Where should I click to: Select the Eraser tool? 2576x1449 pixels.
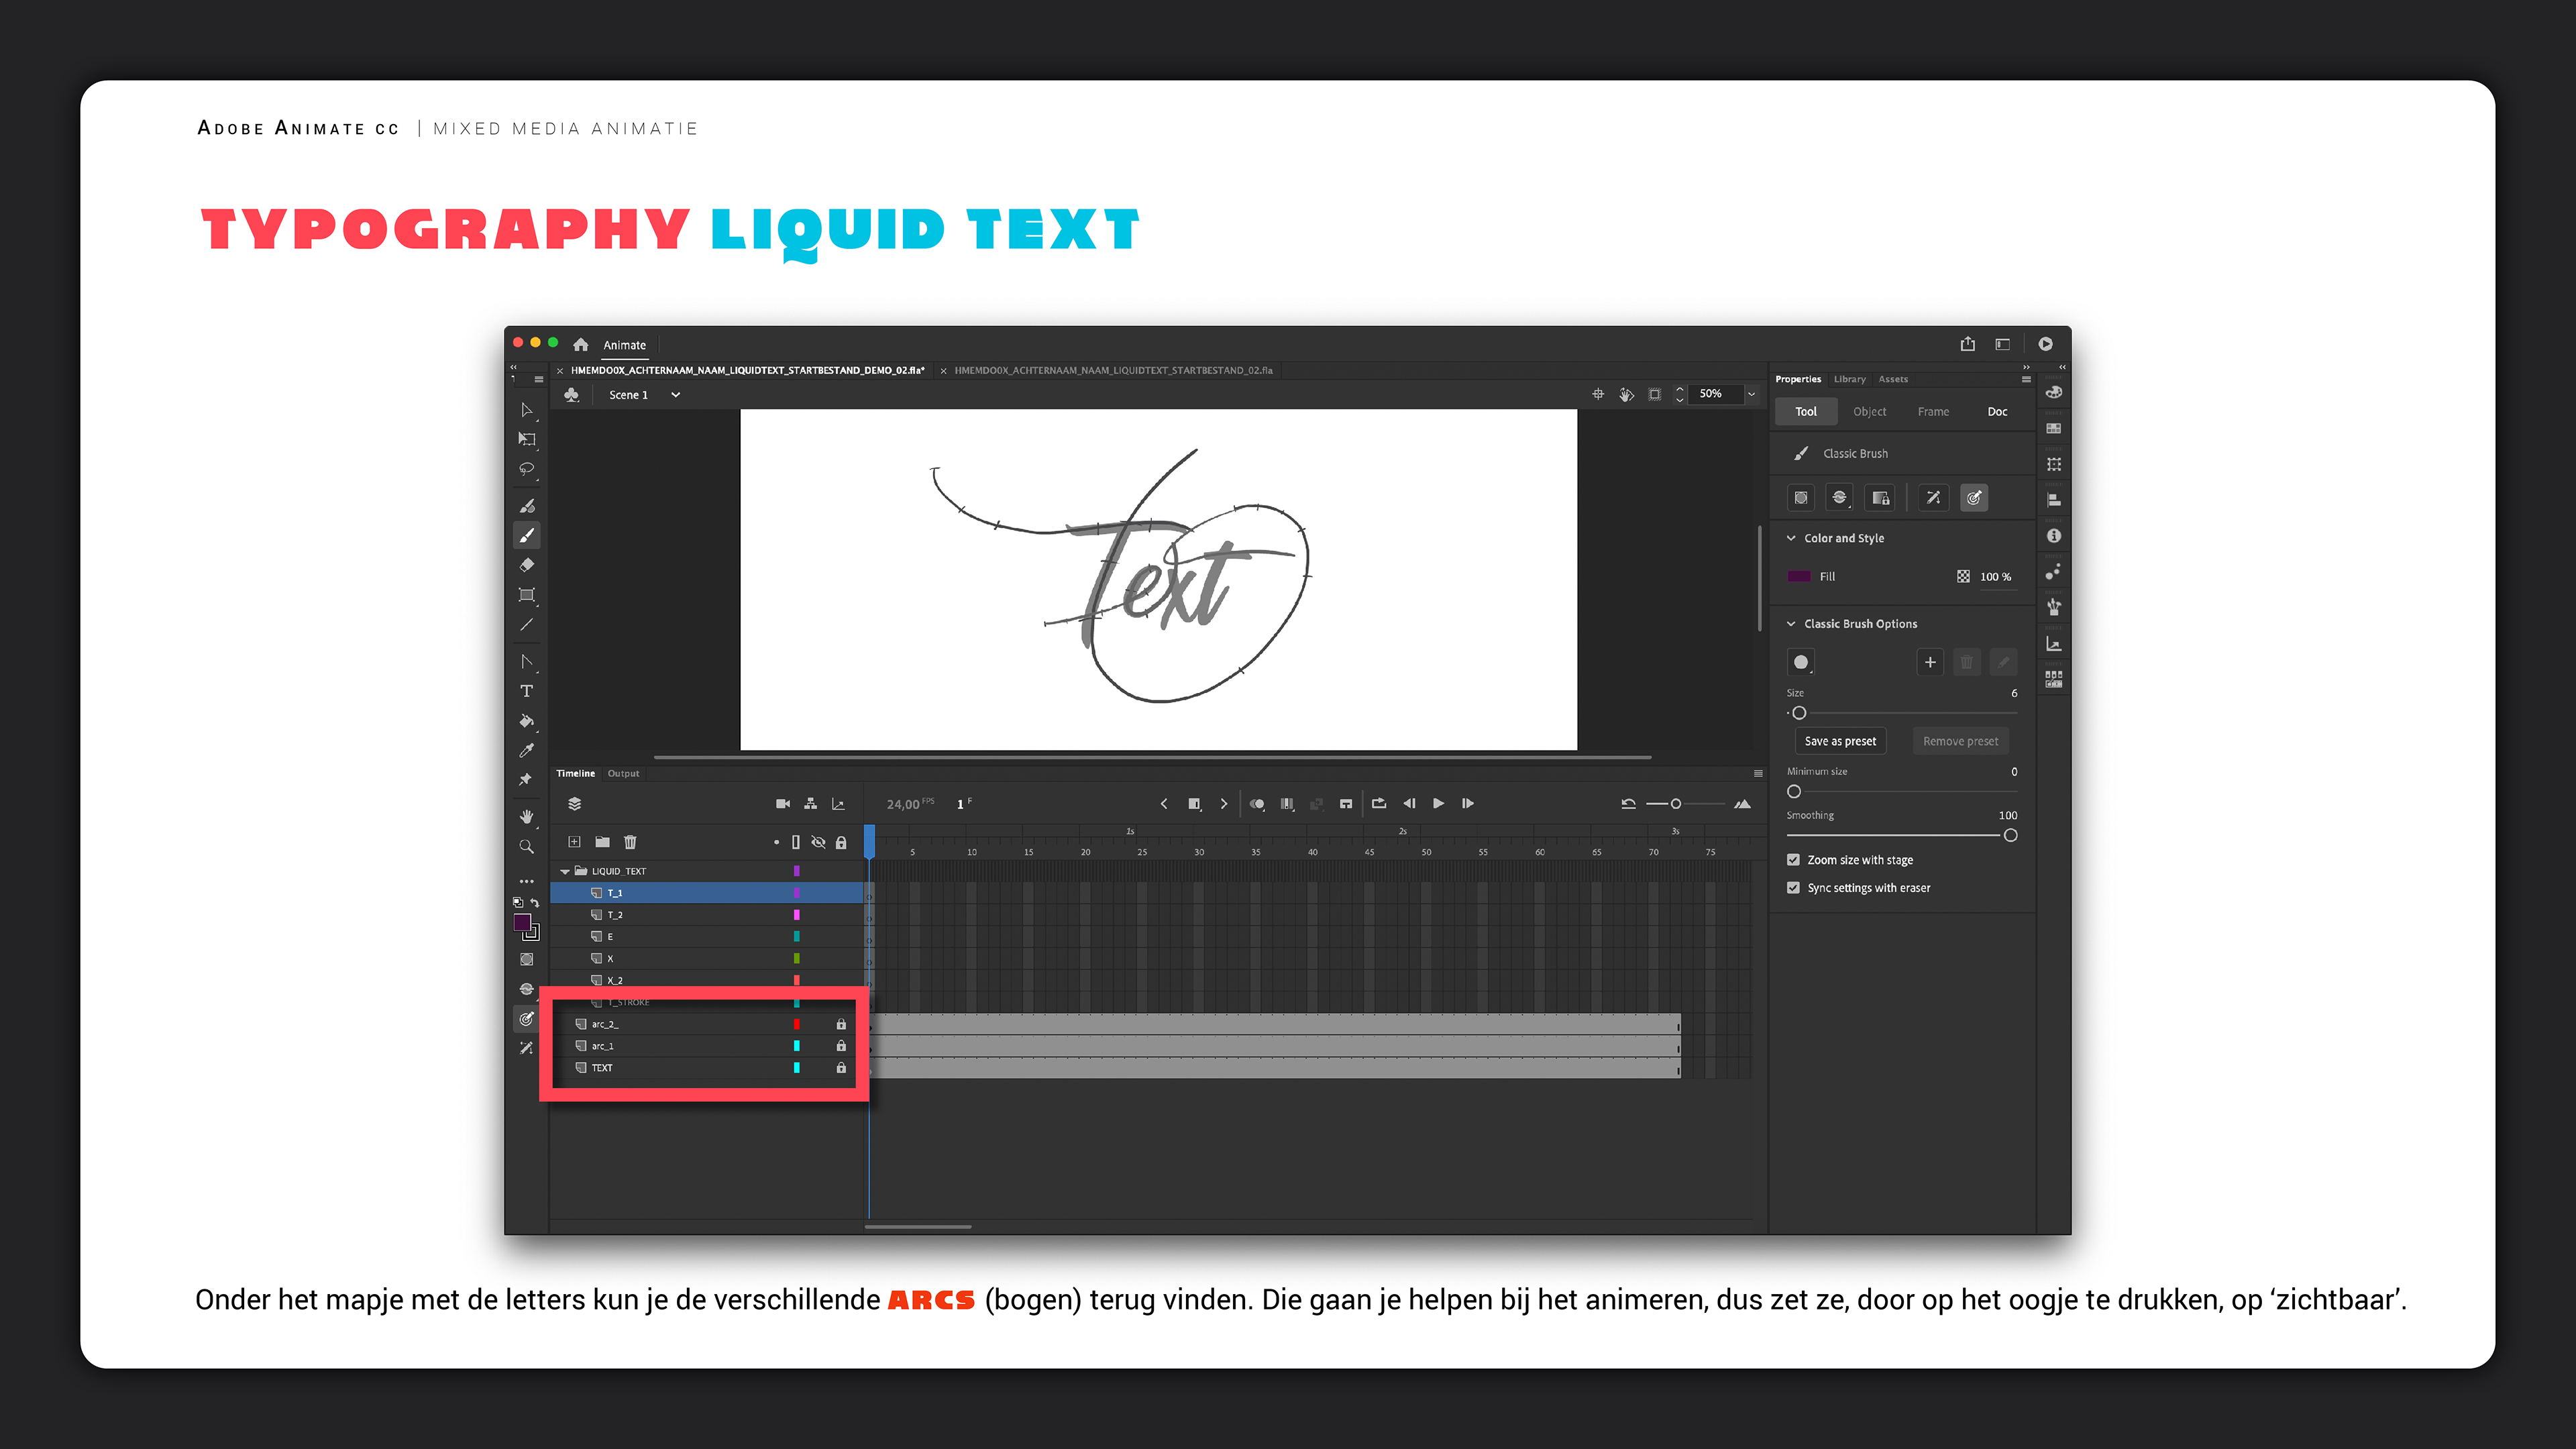click(x=526, y=565)
